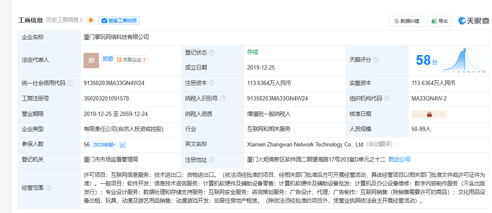Select English name Xiamen Zhangwan Network Technology
Screen dimensions: 492x213
click(305, 144)
